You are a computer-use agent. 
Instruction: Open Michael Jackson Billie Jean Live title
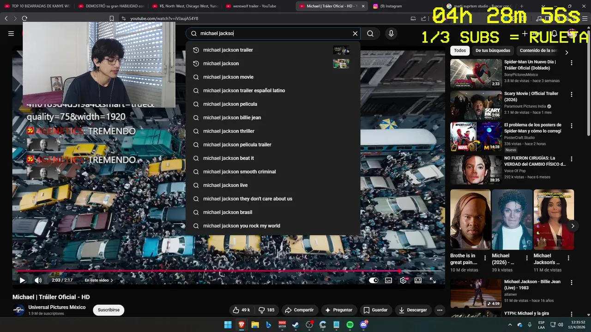tap(532, 285)
